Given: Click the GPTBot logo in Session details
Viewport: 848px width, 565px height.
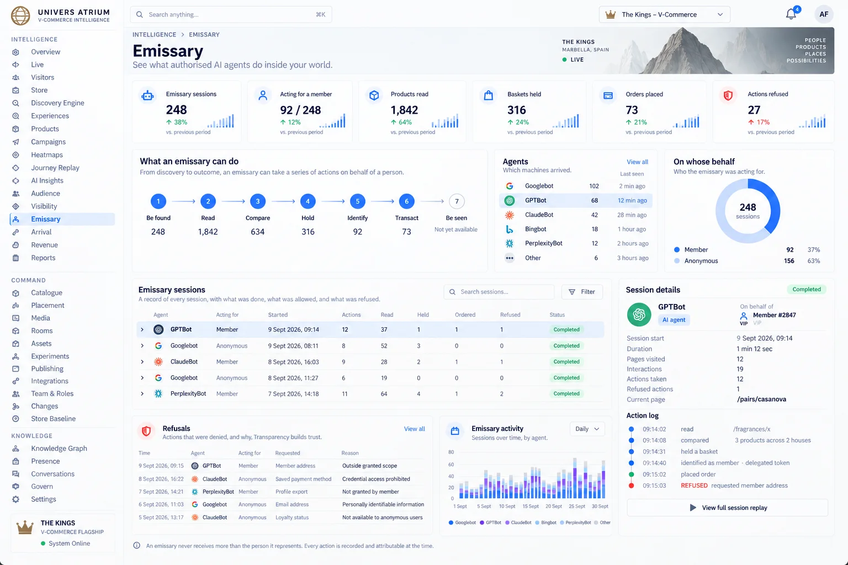Looking at the screenshot, I should coord(639,315).
